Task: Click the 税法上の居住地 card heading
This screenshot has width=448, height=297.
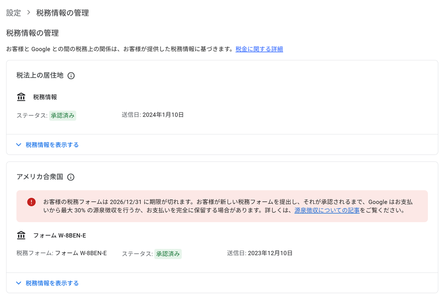Action: pyautogui.click(x=40, y=75)
